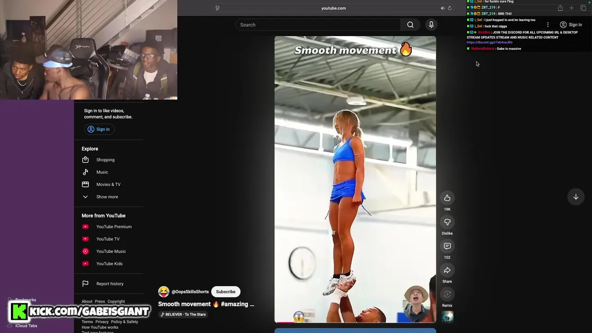Open the sound thumbnail below Remix
The width and height of the screenshot is (592, 333).
pyautogui.click(x=447, y=317)
